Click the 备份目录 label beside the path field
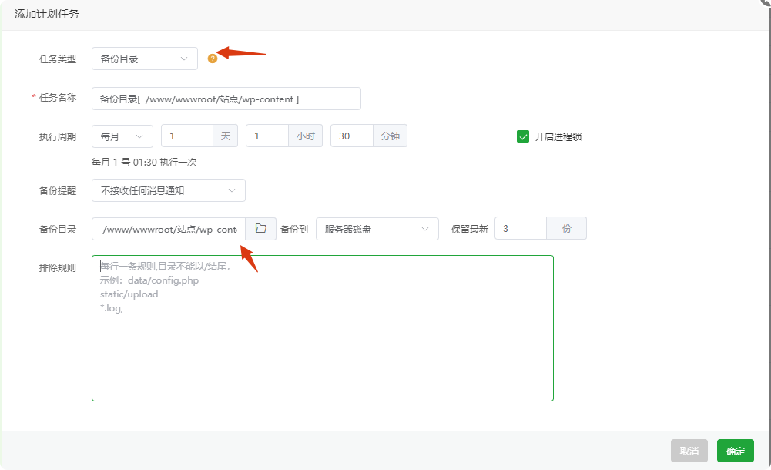This screenshot has height=470, width=771. (x=58, y=229)
